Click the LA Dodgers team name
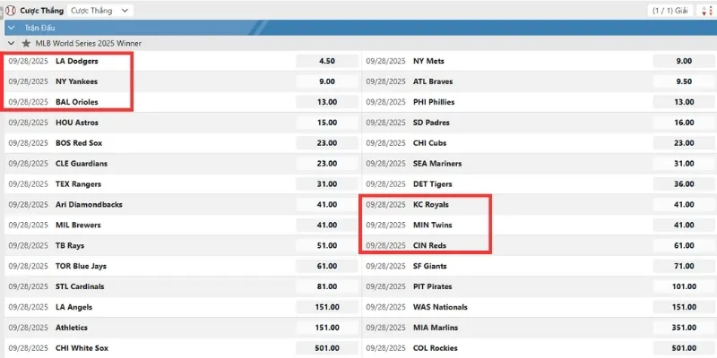This screenshot has height=358, width=717. pos(77,61)
